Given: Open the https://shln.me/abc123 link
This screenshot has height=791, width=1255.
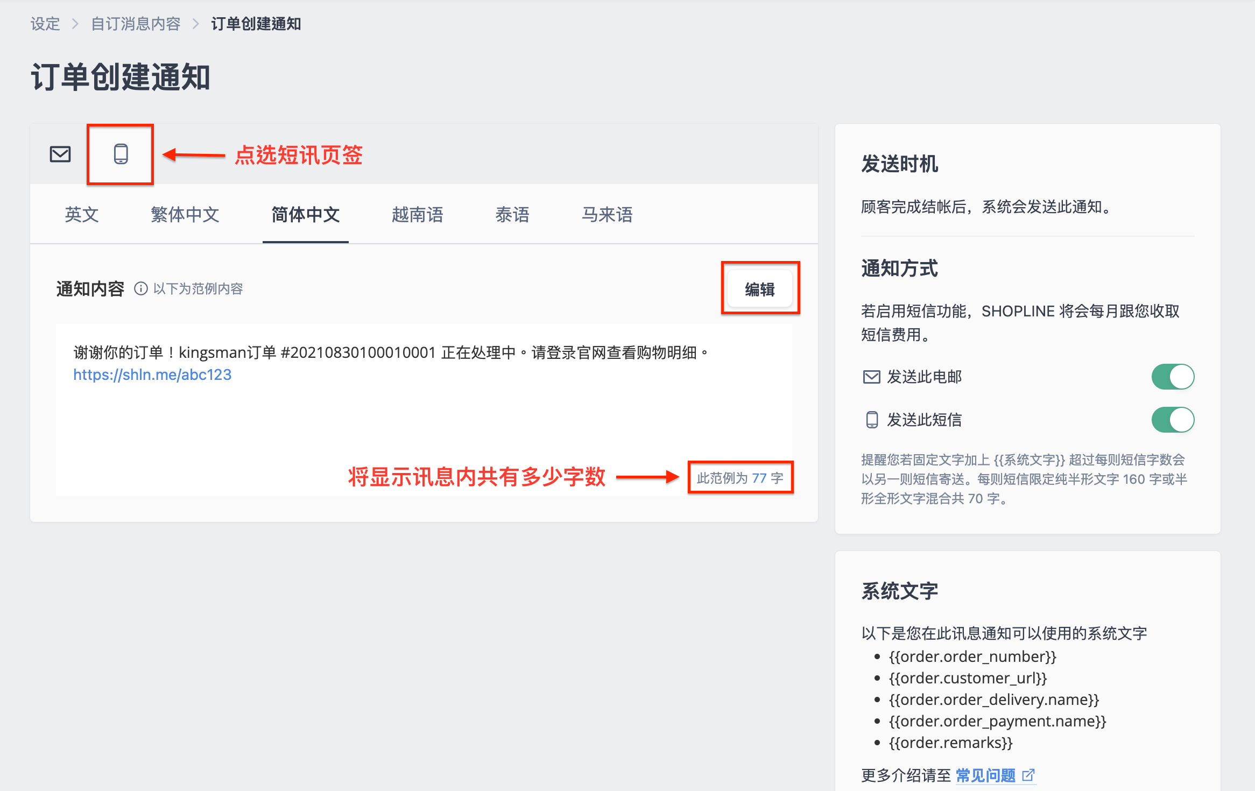Looking at the screenshot, I should (x=152, y=375).
